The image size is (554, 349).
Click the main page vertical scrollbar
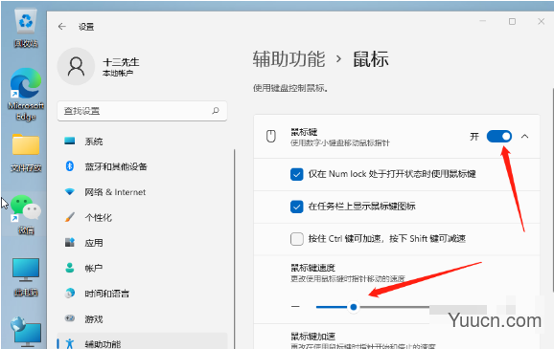click(553, 190)
